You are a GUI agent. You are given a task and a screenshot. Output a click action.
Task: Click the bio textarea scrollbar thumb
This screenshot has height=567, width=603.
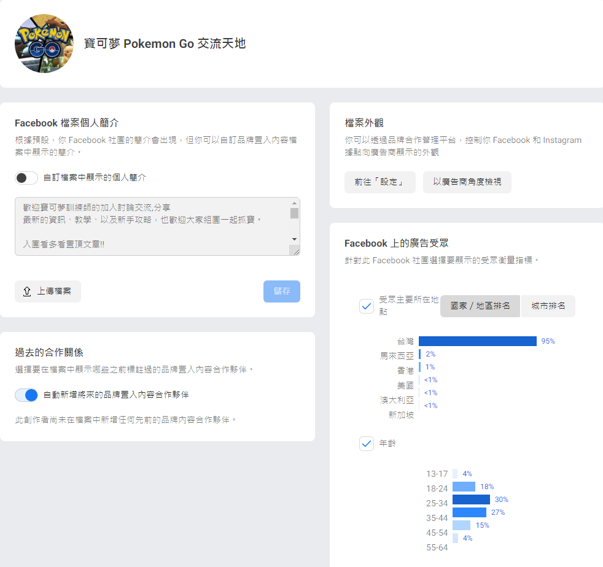coord(295,213)
